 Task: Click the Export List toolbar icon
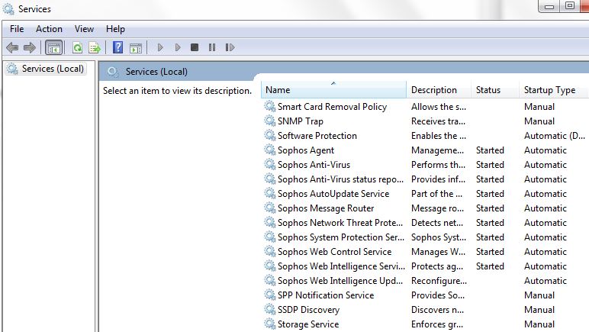(x=95, y=47)
